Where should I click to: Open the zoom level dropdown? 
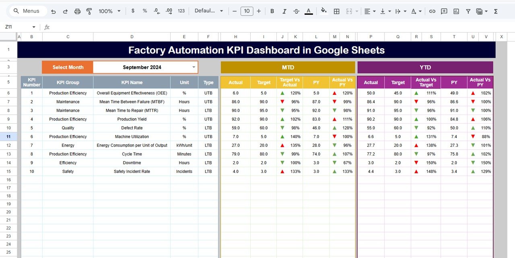point(109,11)
